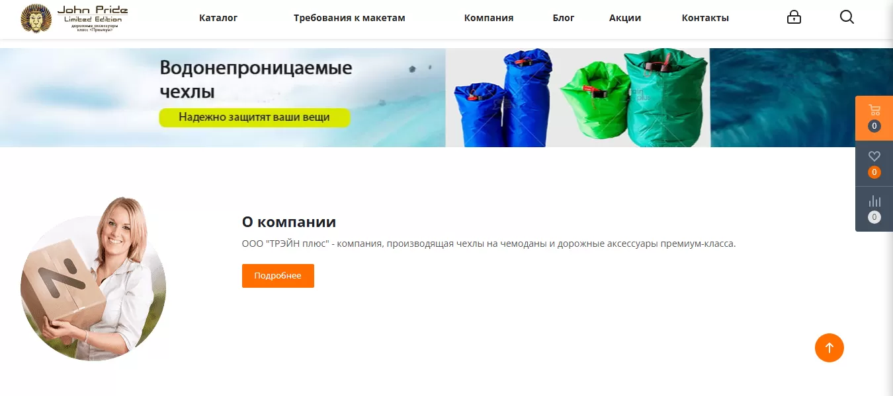Open the account lock icon in header
This screenshot has width=893, height=396.
tap(794, 18)
